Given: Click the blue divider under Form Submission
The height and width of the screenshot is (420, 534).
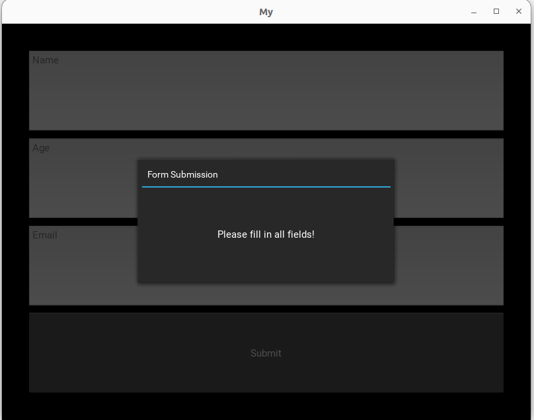Looking at the screenshot, I should [x=266, y=187].
